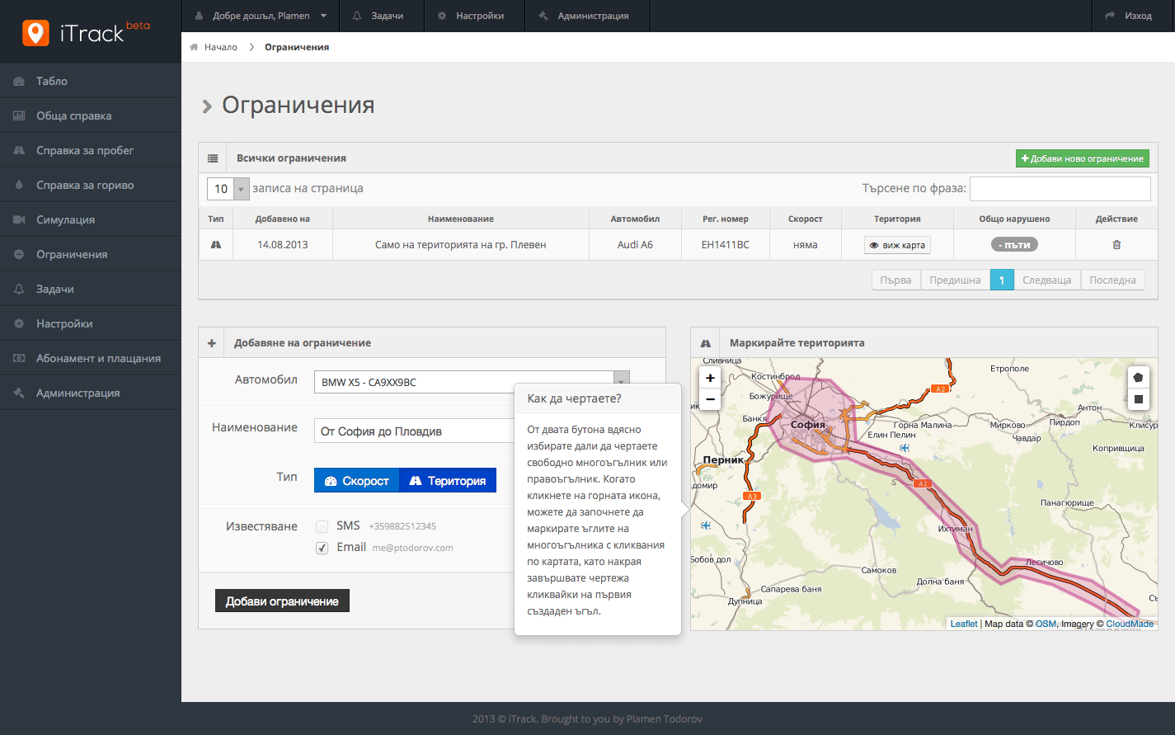1175x735 pixels.
Task: Open the OSM attribution link
Action: tap(1046, 624)
